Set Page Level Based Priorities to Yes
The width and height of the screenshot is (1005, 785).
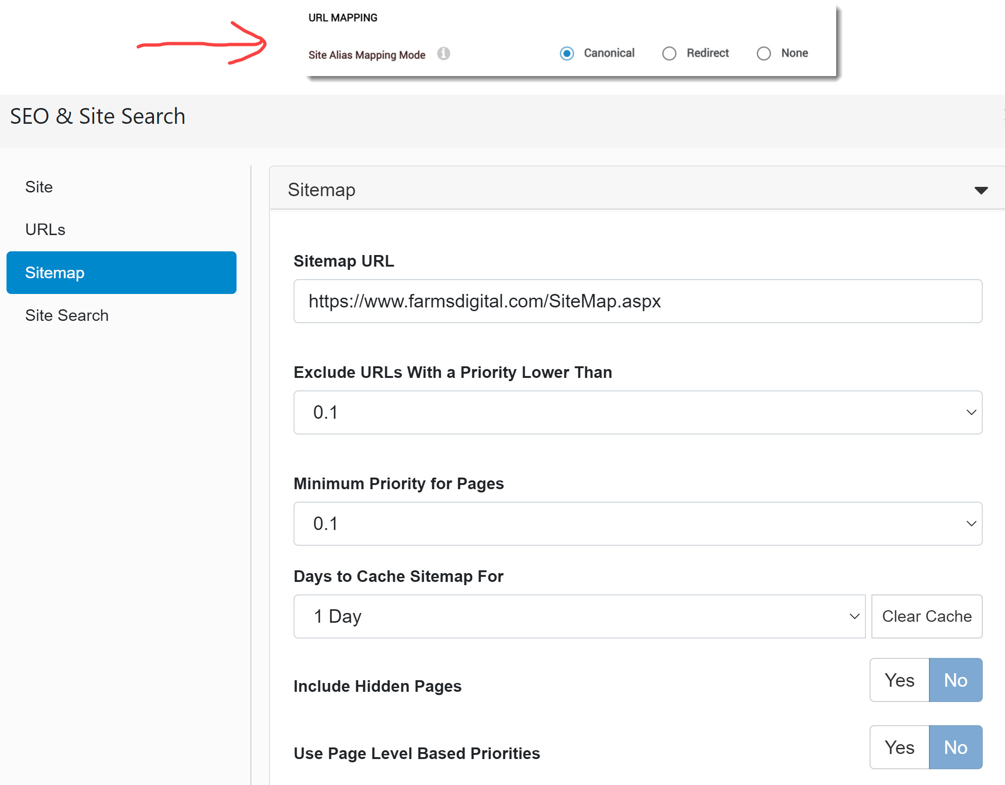[x=899, y=747]
